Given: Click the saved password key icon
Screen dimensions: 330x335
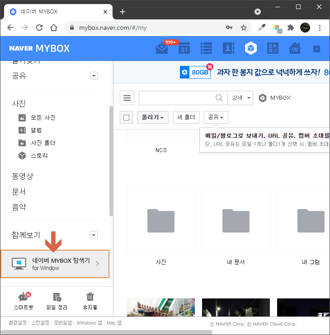Looking at the screenshot, I should 229,28.
